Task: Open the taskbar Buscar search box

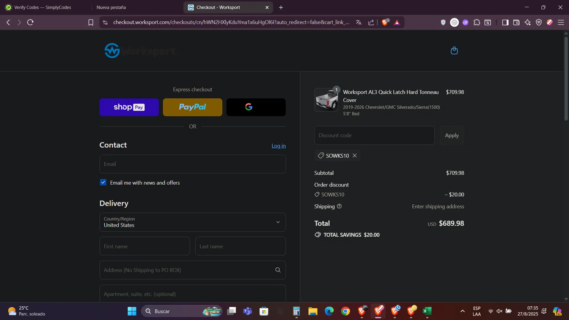Action: click(x=182, y=311)
